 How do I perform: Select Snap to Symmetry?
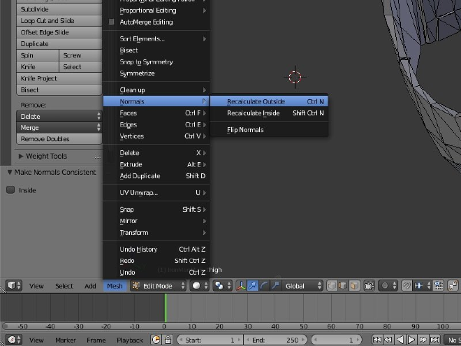[156, 62]
